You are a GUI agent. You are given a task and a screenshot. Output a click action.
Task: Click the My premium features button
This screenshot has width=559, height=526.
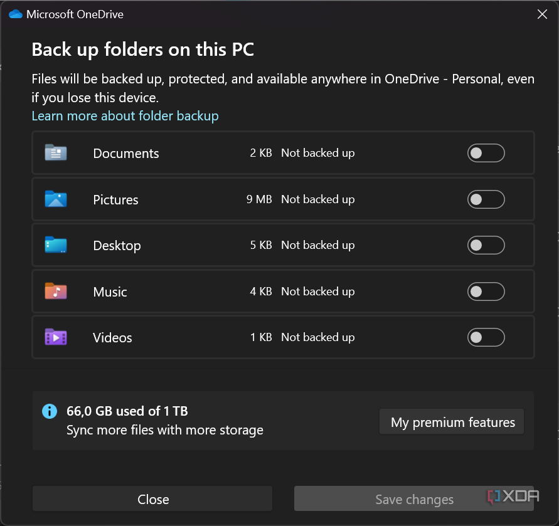coord(452,423)
